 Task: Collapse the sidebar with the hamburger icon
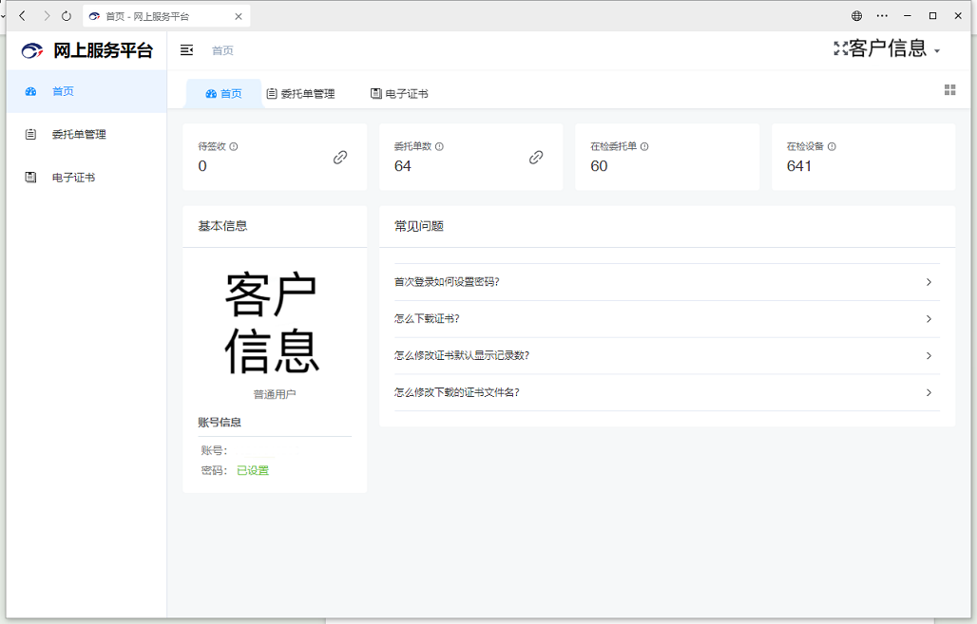point(186,50)
